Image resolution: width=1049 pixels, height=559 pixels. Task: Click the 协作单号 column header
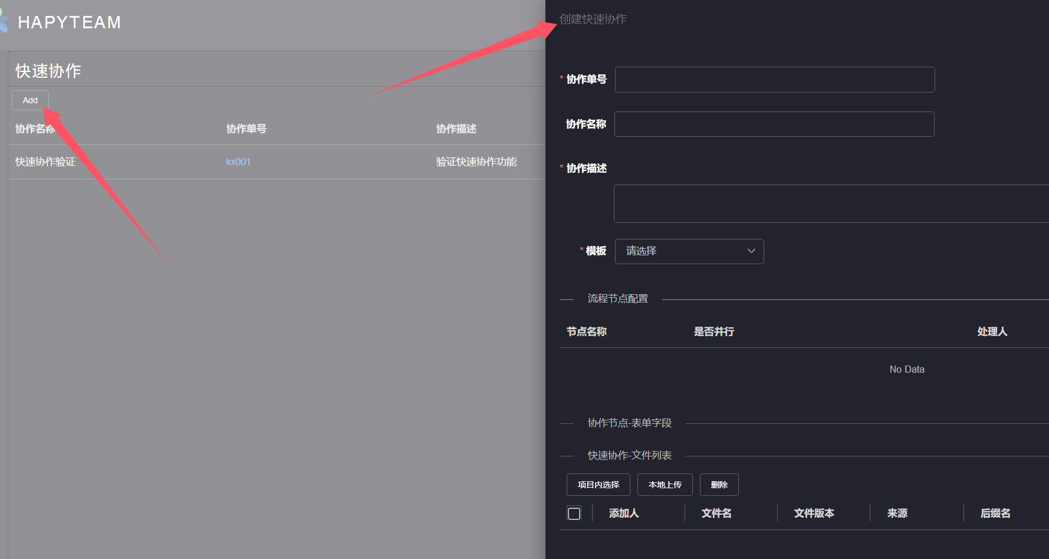(x=246, y=129)
